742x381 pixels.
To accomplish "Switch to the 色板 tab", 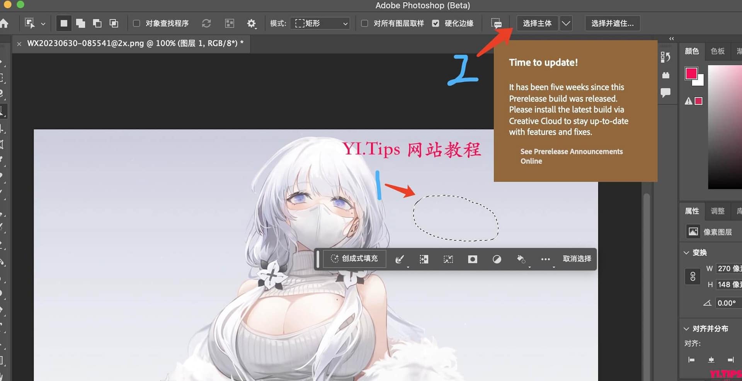I will pos(717,51).
